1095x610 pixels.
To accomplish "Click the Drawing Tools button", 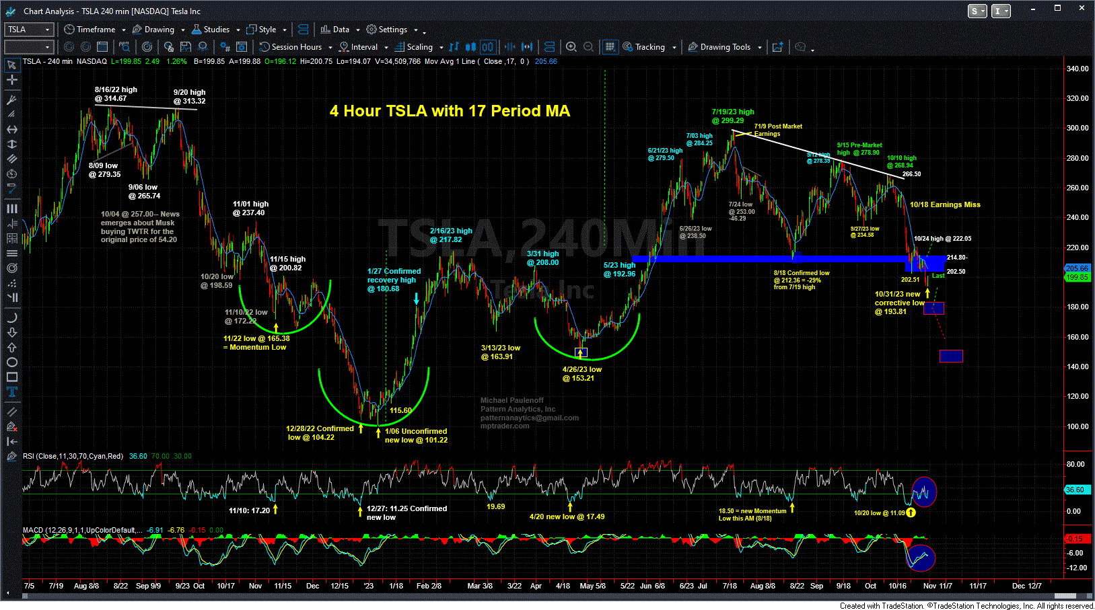I will 719,47.
